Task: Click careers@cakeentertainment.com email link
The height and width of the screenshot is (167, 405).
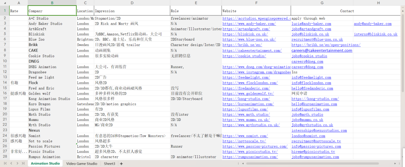Action: coord(322,50)
